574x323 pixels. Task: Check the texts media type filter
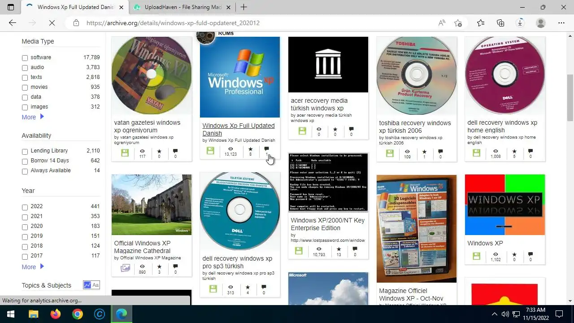(25, 78)
